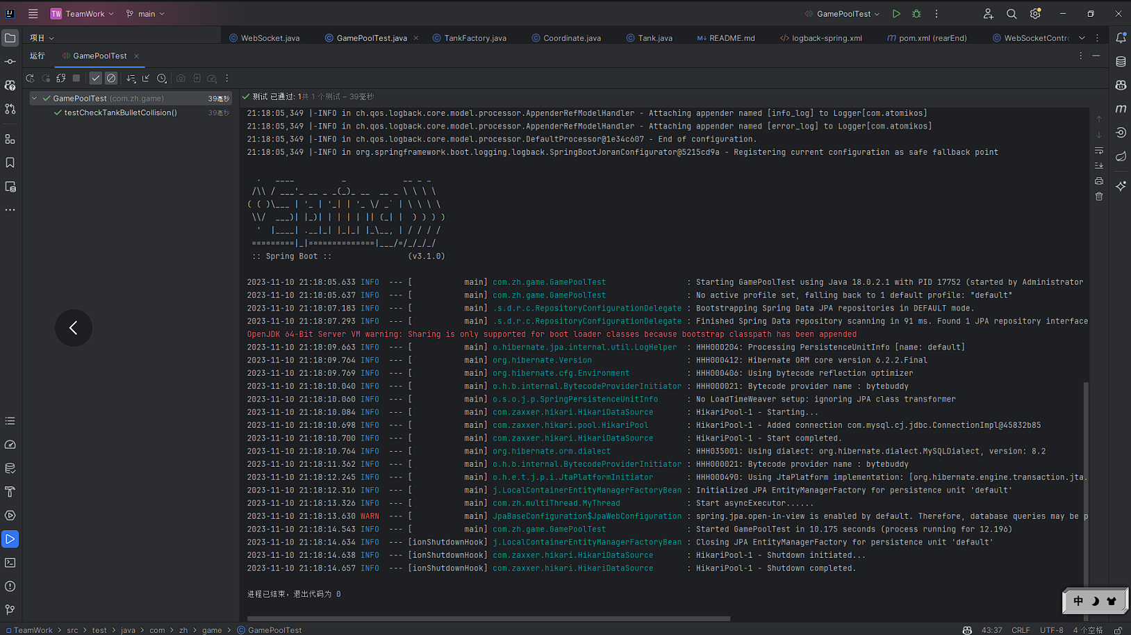Screen dimensions: 1131x635
Task: Open the Database tool window icon
Action: pos(1121,62)
